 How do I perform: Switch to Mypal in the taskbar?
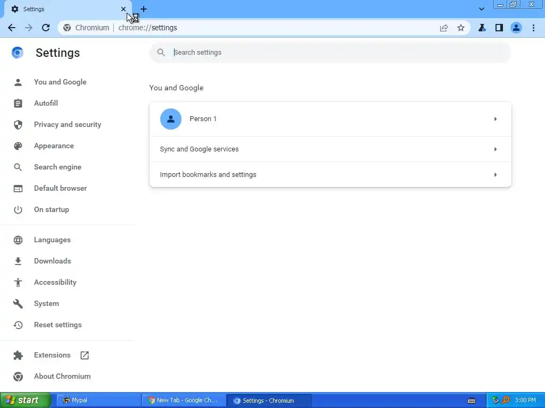pyautogui.click(x=98, y=401)
